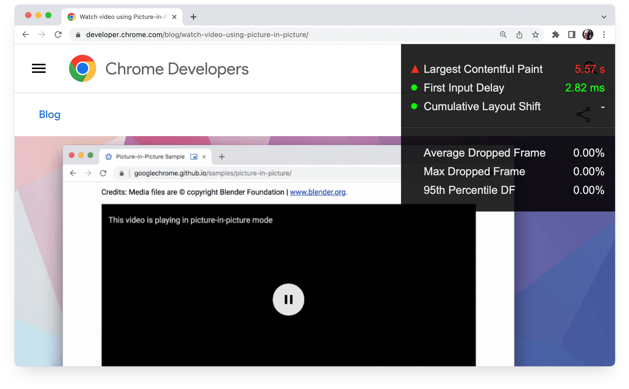
Task: Click the Cumulative Layout Shift green status dot
Action: click(414, 106)
